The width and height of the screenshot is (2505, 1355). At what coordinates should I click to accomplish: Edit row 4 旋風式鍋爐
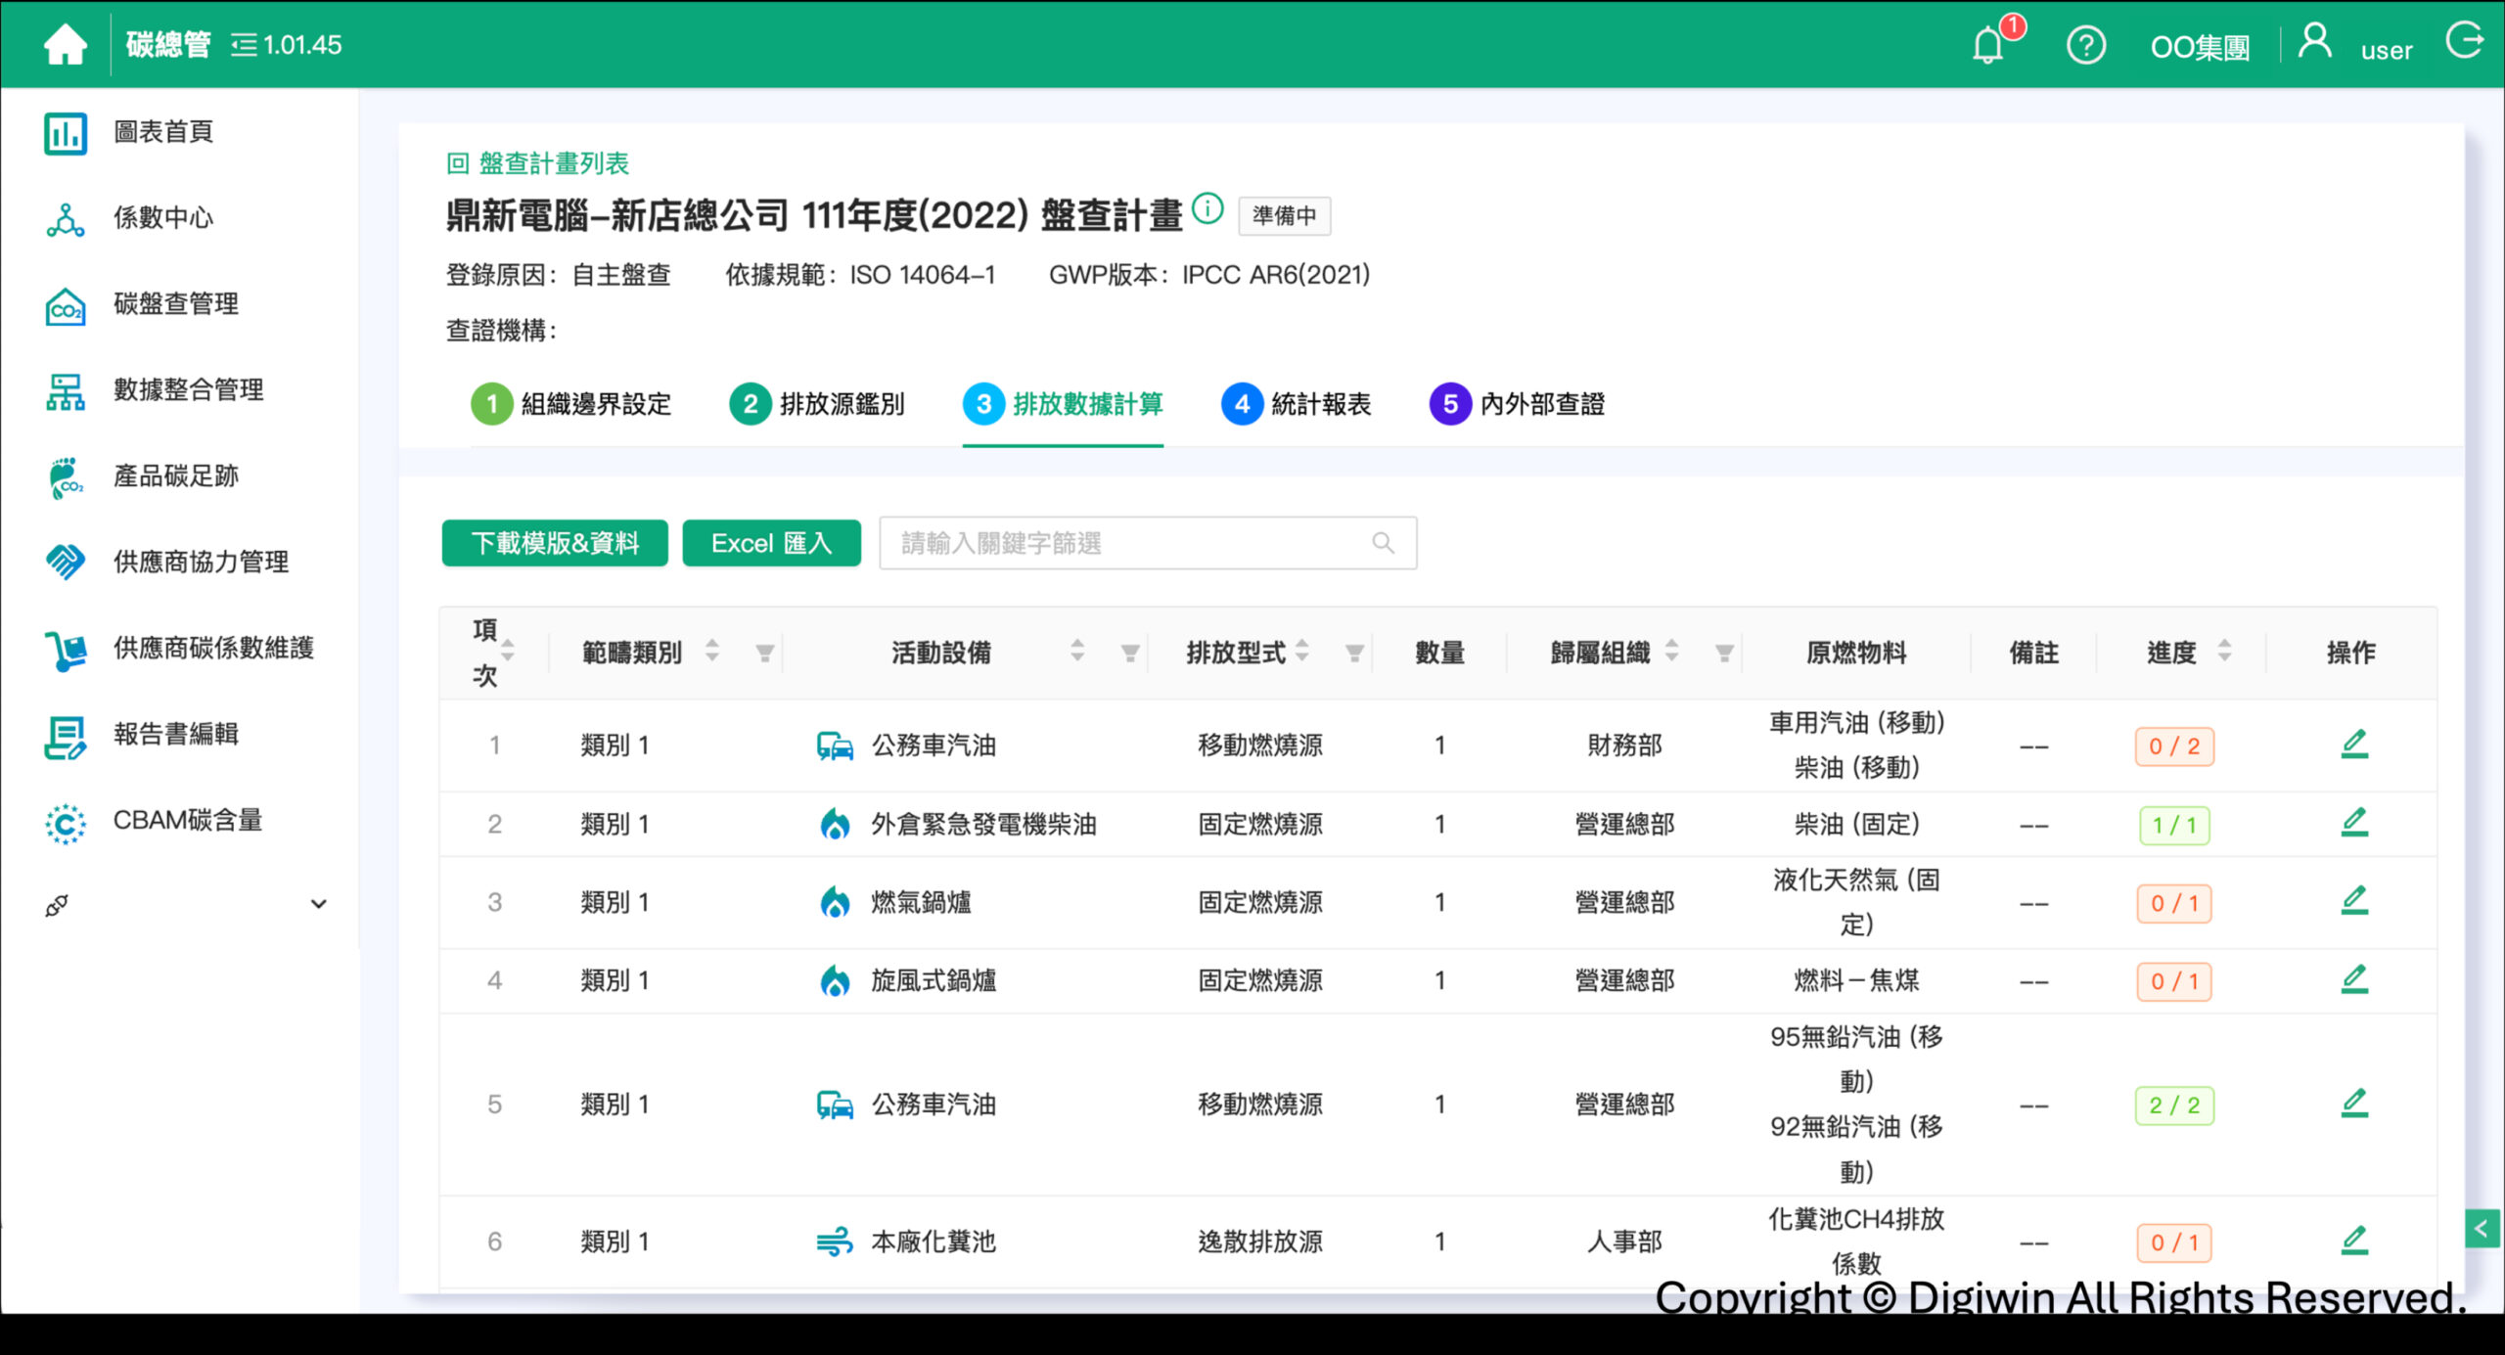click(2353, 979)
